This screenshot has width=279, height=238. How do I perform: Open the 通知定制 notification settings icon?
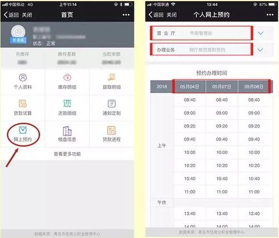pyautogui.click(x=112, y=104)
